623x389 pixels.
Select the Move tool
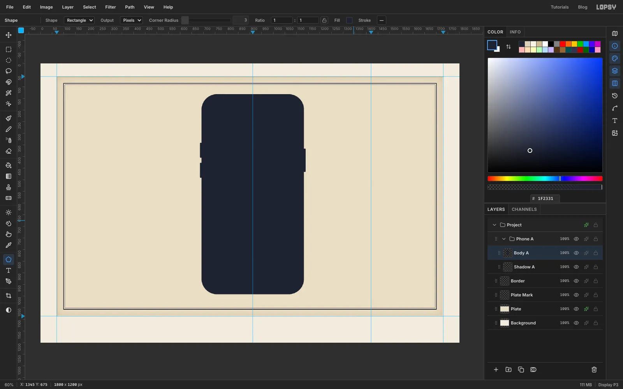click(9, 35)
